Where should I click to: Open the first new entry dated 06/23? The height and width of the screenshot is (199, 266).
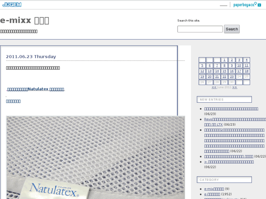(x=231, y=109)
